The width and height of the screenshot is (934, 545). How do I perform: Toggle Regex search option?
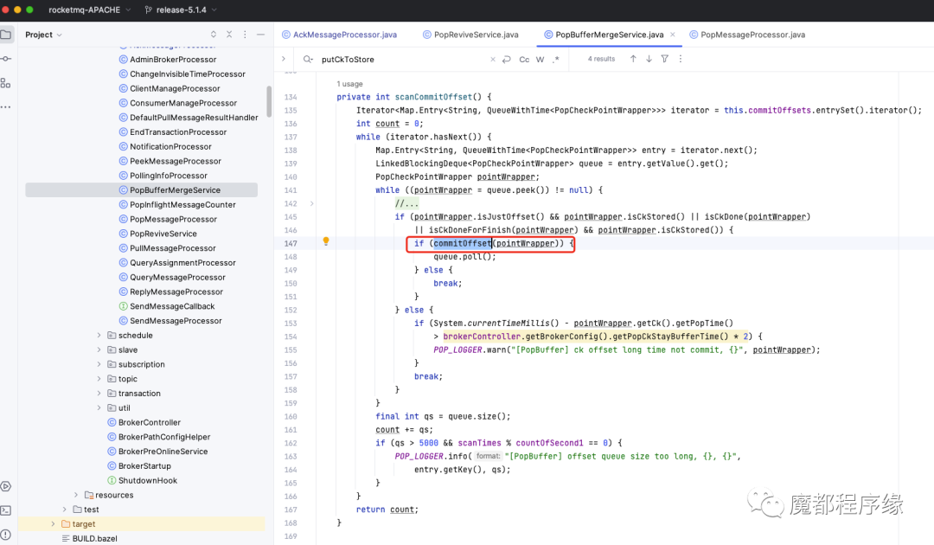pos(556,60)
